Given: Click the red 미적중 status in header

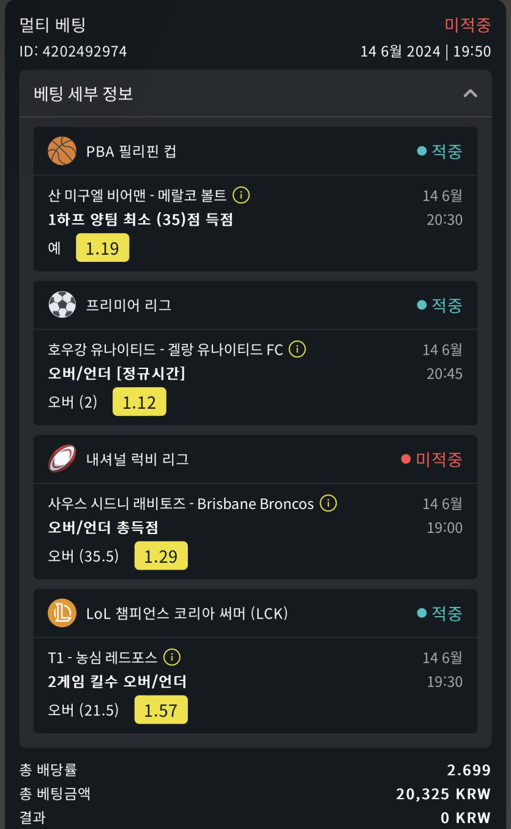Looking at the screenshot, I should pos(468,25).
